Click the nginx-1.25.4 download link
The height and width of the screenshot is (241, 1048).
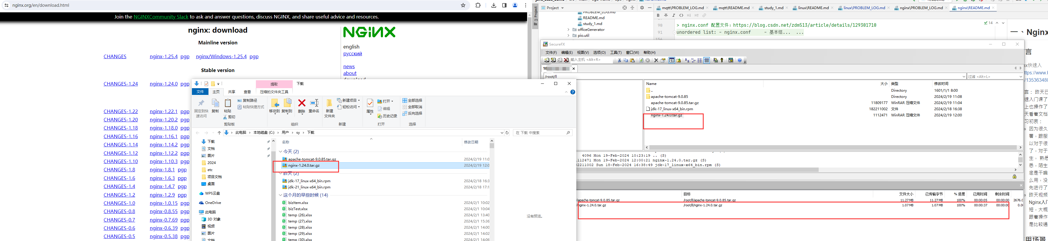coord(164,56)
